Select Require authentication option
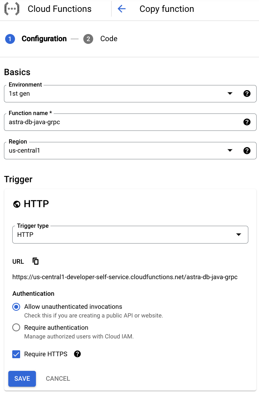 (16, 328)
